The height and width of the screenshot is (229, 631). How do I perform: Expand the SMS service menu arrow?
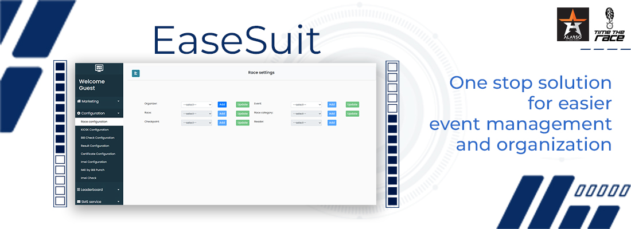(x=118, y=202)
